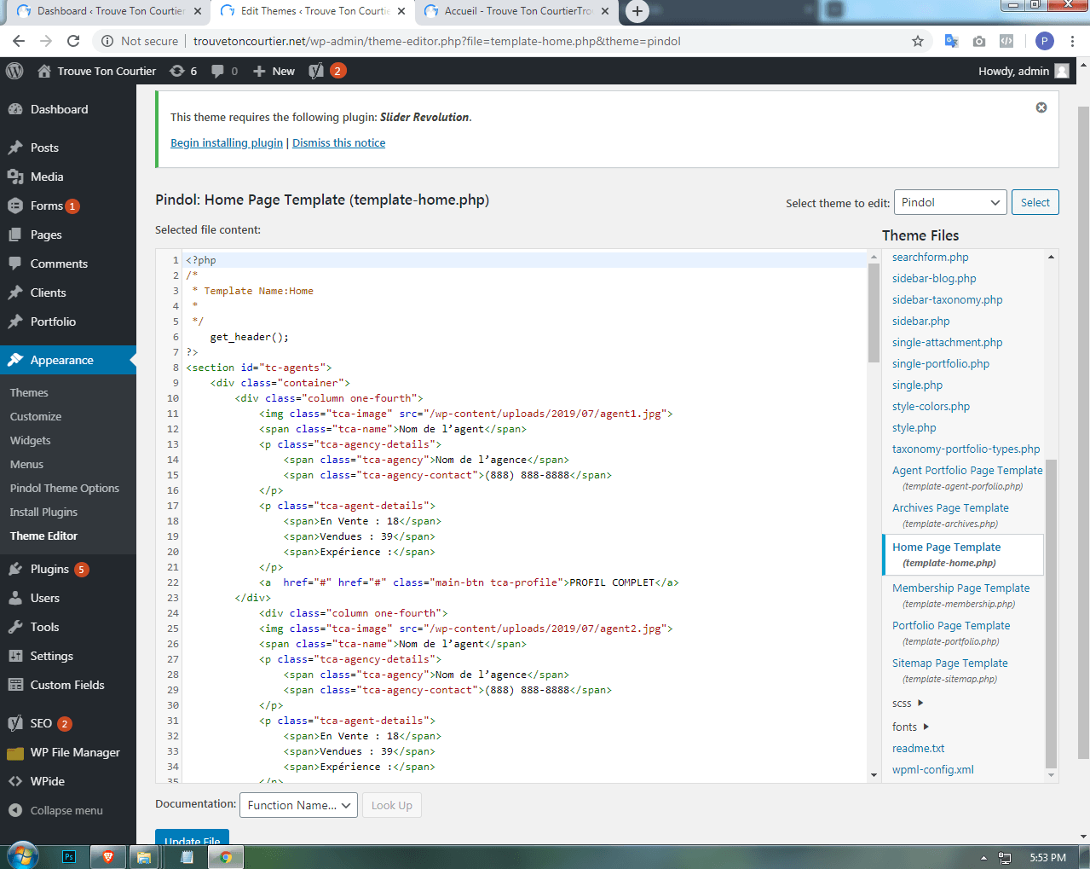Click the Comments icon in the sidebar
Screen dimensions: 1090x869
[x=15, y=264]
